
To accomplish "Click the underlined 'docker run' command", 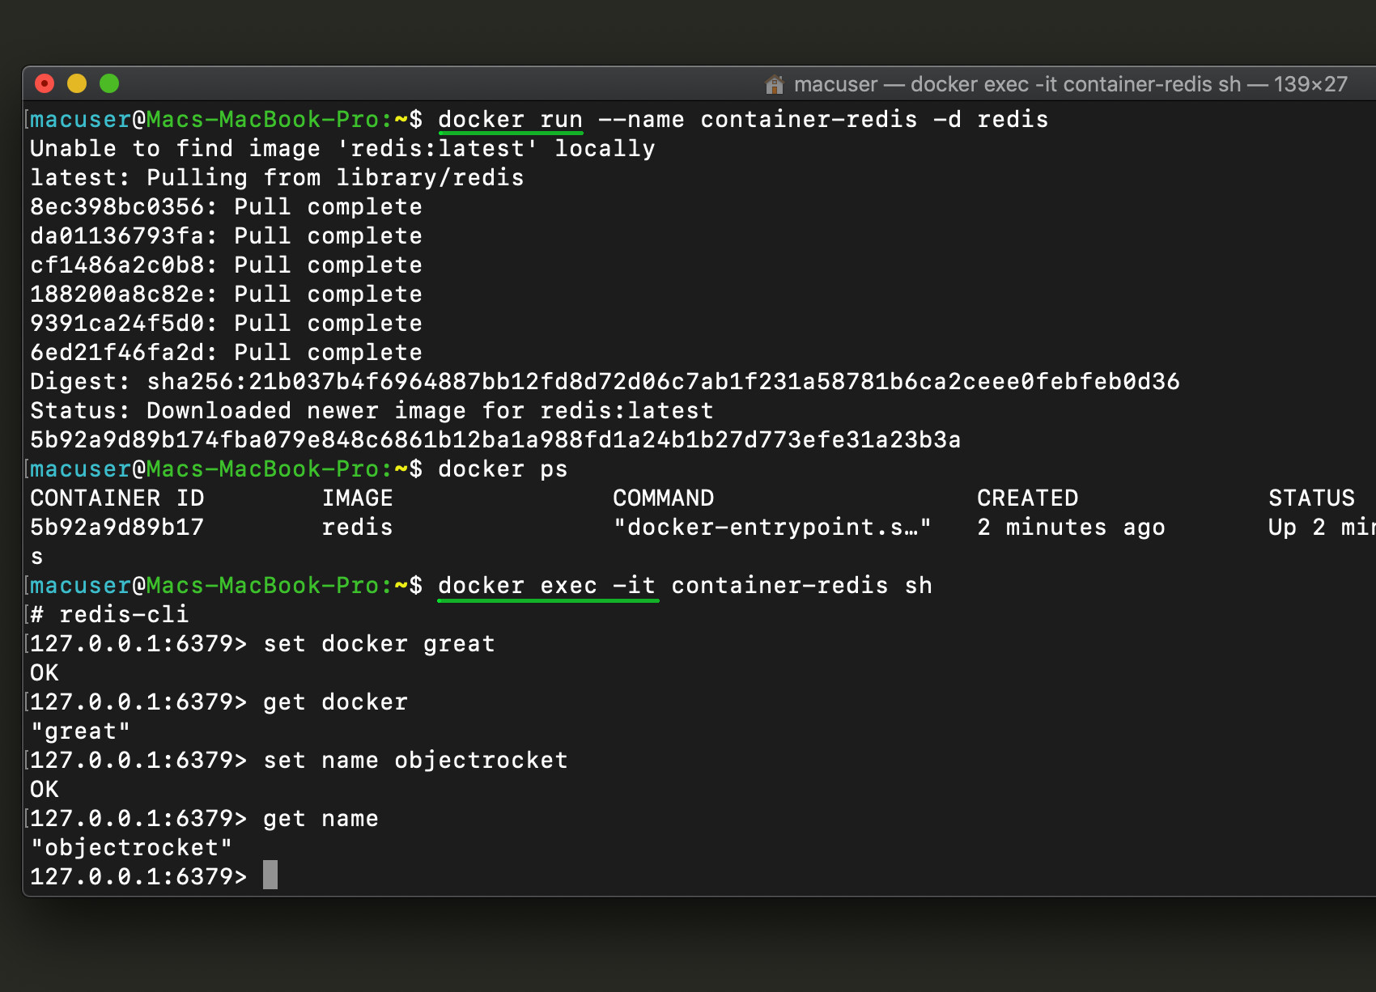I will [x=510, y=120].
